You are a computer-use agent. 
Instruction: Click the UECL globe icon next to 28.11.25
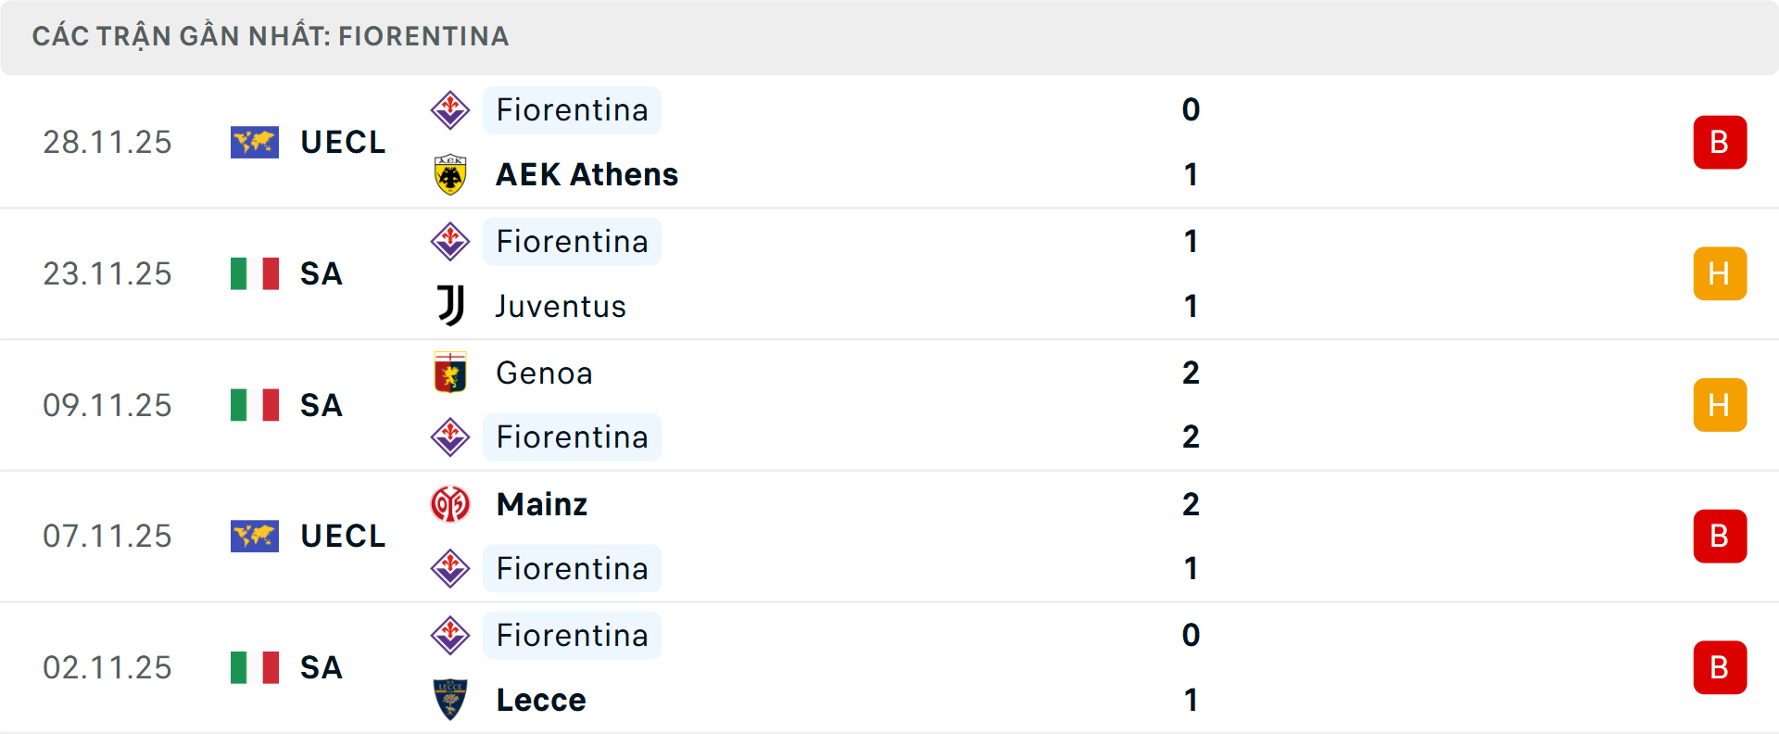[x=255, y=142]
